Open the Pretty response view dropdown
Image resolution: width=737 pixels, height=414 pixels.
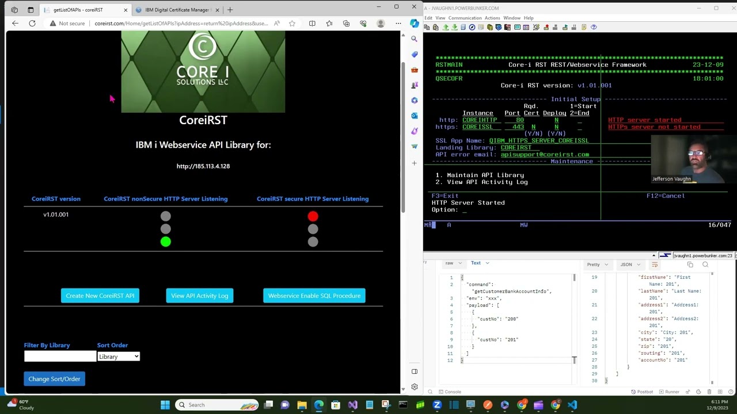597,264
